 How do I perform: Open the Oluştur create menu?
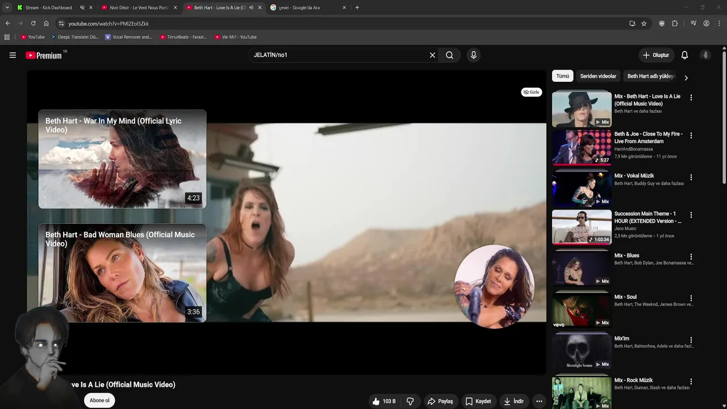coord(656,55)
